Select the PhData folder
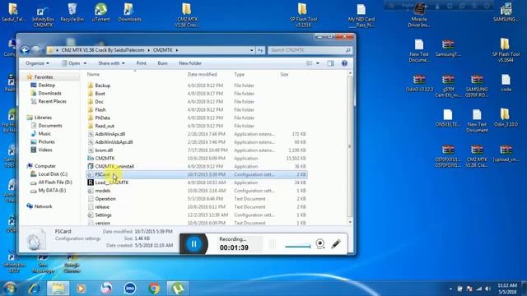The image size is (527, 296). [x=102, y=118]
